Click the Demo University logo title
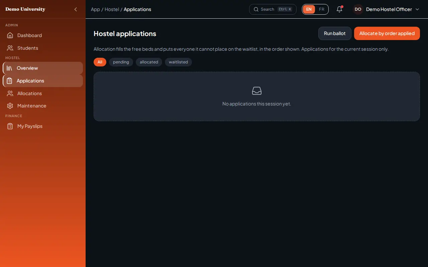This screenshot has width=428, height=267. click(x=25, y=9)
